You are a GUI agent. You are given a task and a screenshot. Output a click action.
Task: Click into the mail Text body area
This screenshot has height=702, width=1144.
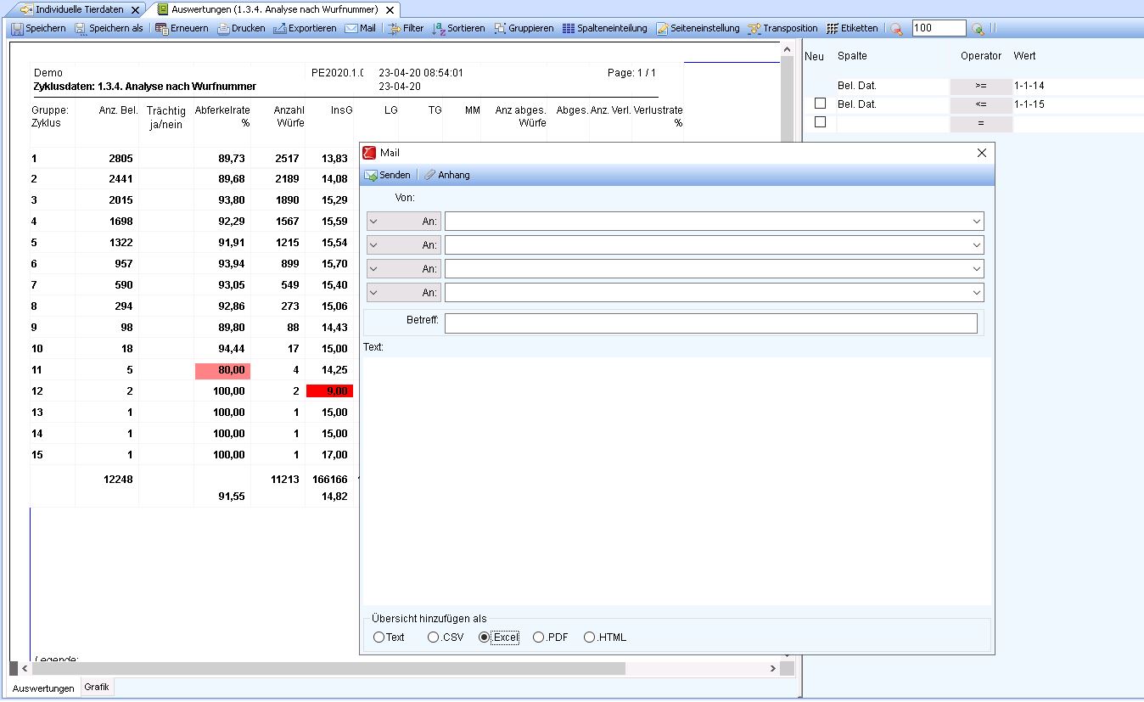click(x=676, y=480)
